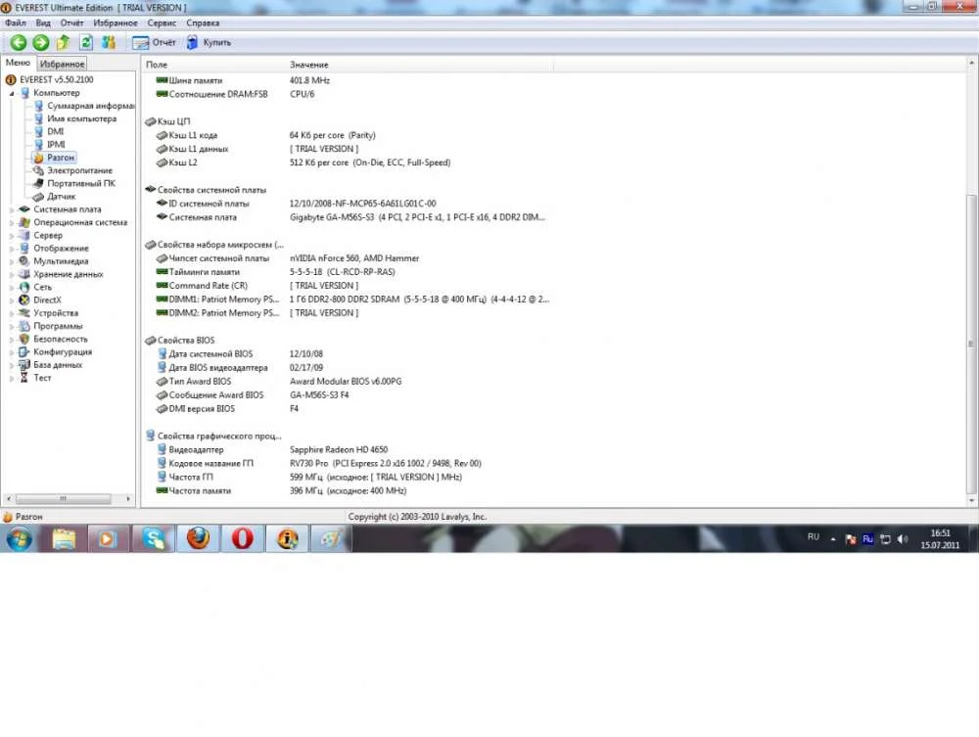Select the Соотношение DRAM:FSB row
Image resolution: width=979 pixels, height=737 pixels.
[236, 94]
